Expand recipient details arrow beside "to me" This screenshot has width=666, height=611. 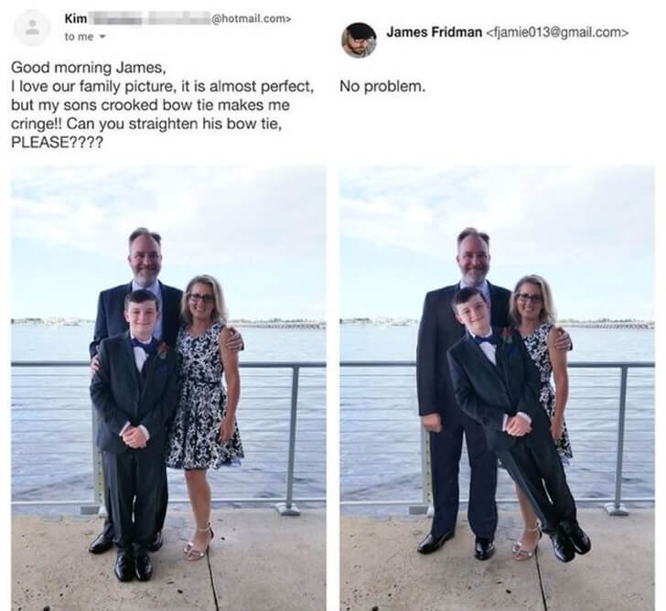pyautogui.click(x=102, y=37)
